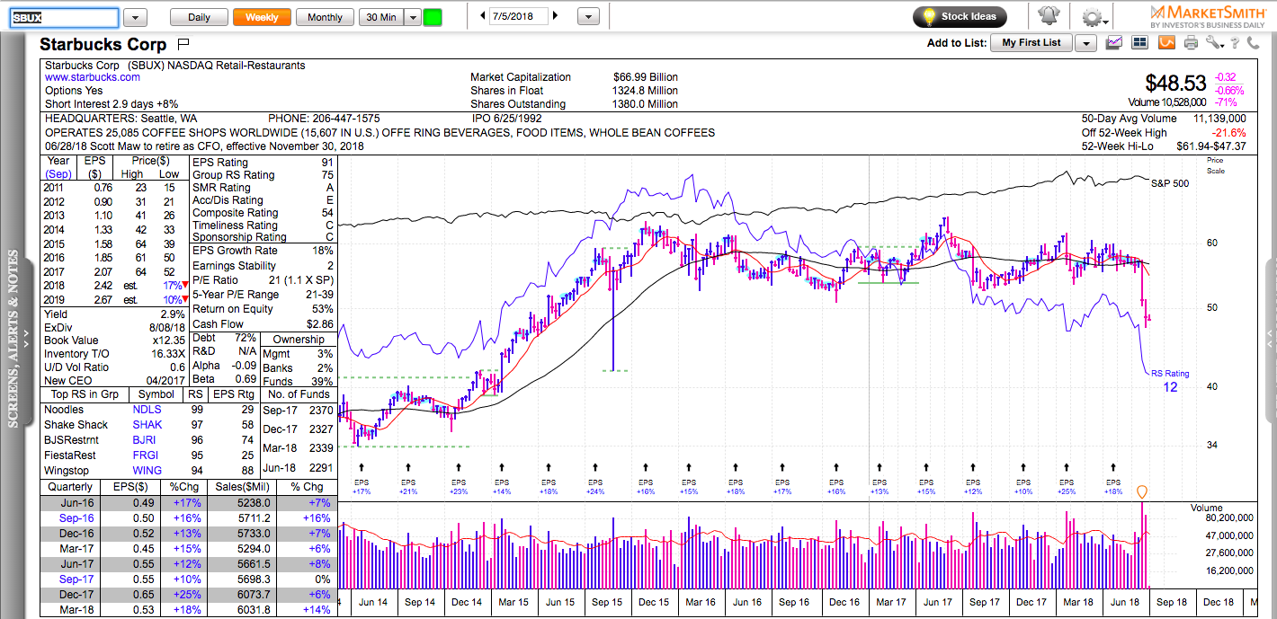1277x619 pixels.
Task: Click the EPS +25% arrow marker
Action: (x=1067, y=466)
